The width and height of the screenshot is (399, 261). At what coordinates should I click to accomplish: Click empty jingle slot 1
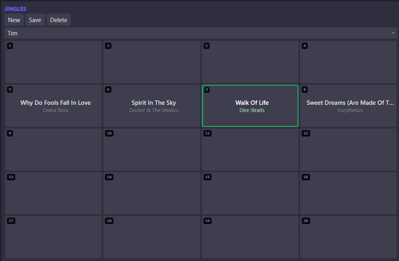(x=53, y=62)
